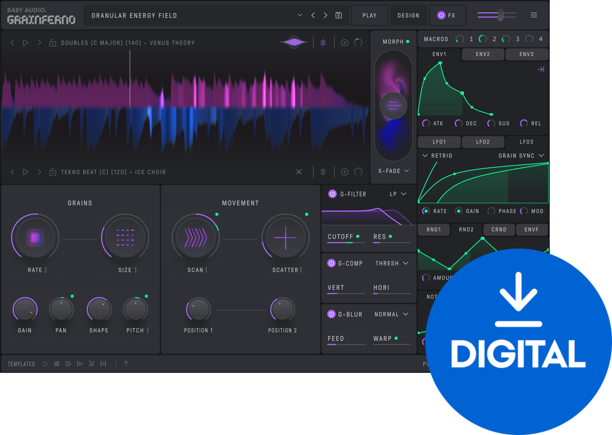Click the Cutoff slider bar

(x=346, y=243)
